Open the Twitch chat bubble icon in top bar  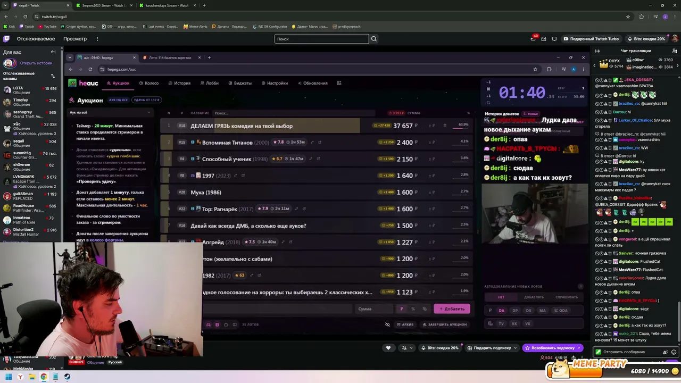click(554, 39)
